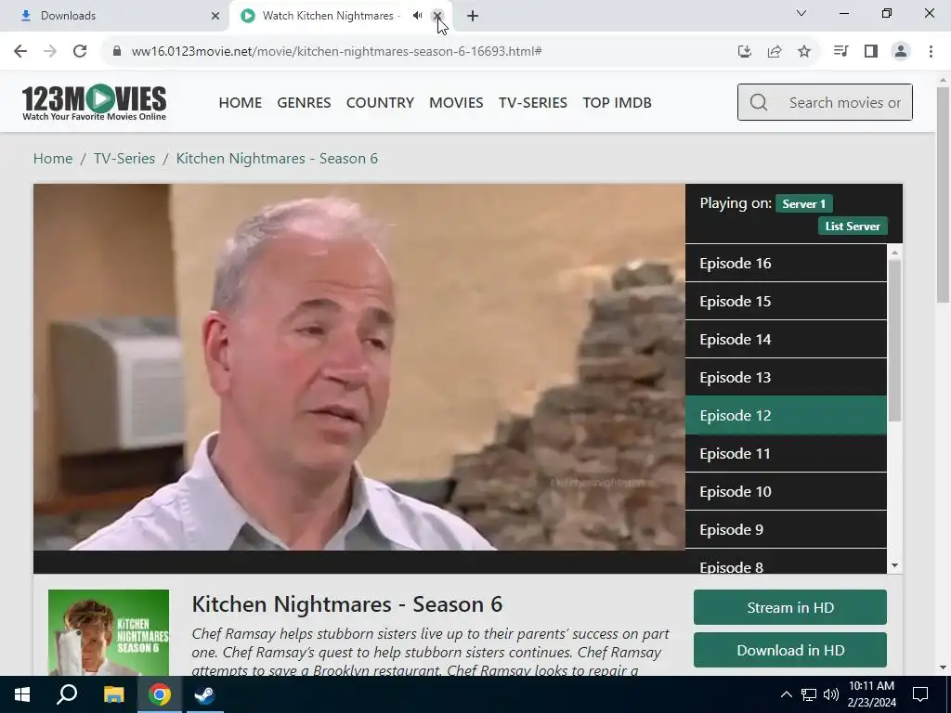Click the address bar URL
Image resolution: width=951 pixels, height=713 pixels.
(x=336, y=52)
